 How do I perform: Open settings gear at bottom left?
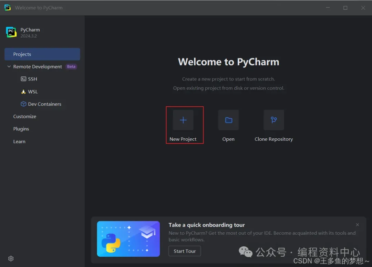(11, 258)
